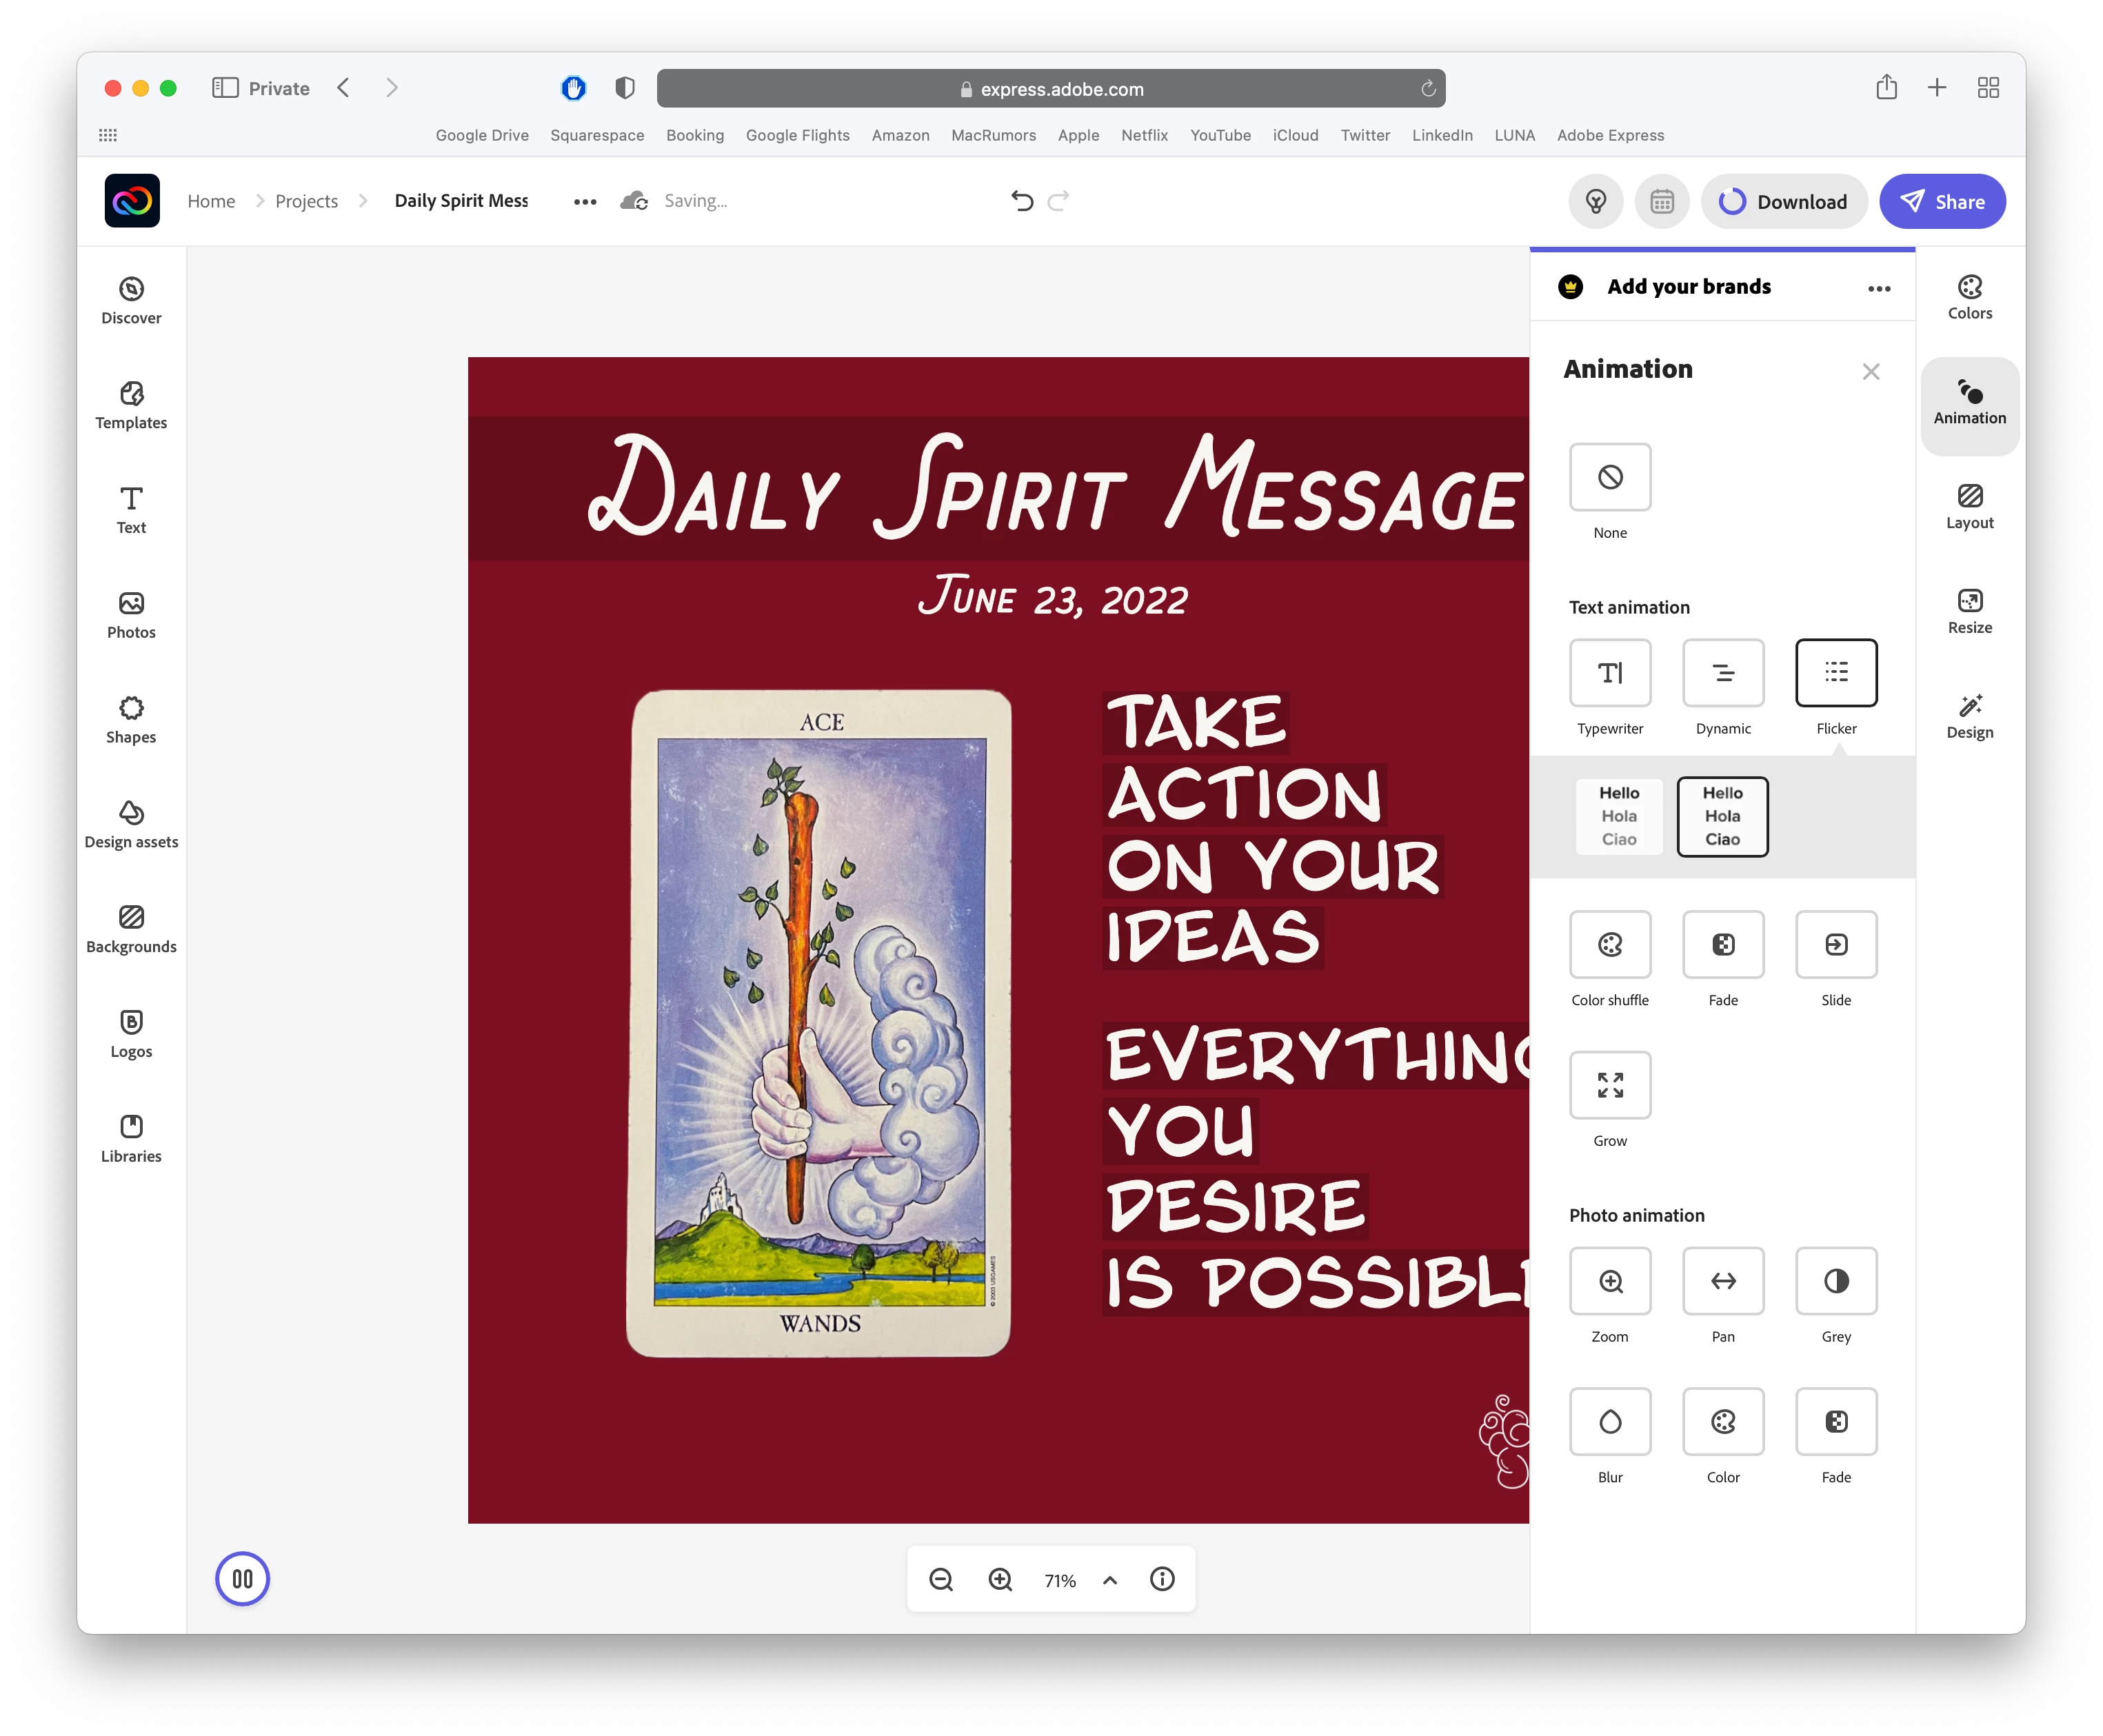Open the Shapes panel in left sidebar
This screenshot has width=2103, height=1736.
click(131, 719)
